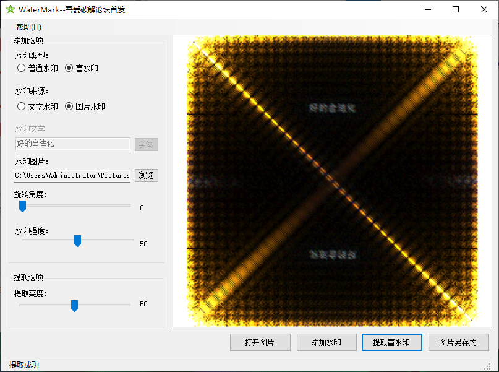Move the 水印强度 strength slider
The height and width of the screenshot is (372, 499).
[77, 241]
